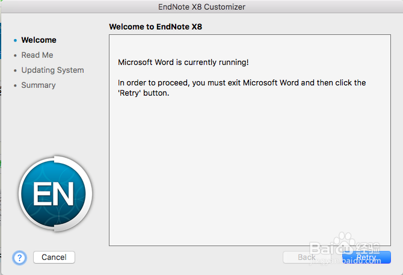This screenshot has width=403, height=275.
Task: Click the 'In order to proceed' instruction text
Action: click(x=242, y=88)
